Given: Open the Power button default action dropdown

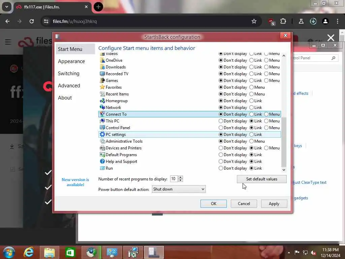Looking at the screenshot, I should pyautogui.click(x=179, y=189).
